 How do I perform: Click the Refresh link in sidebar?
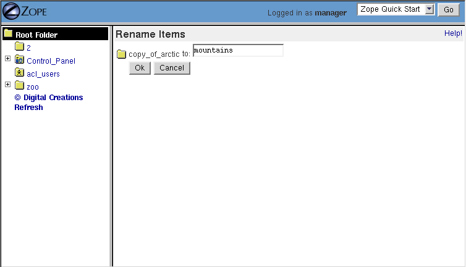(28, 107)
